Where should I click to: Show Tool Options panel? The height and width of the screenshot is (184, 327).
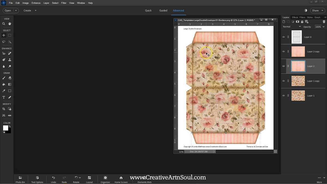click(x=37, y=180)
